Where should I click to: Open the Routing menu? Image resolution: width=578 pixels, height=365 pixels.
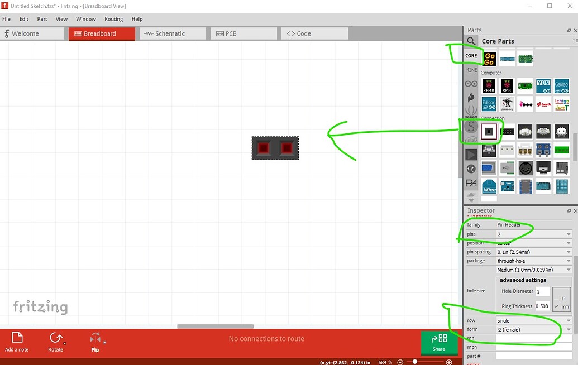pos(113,19)
